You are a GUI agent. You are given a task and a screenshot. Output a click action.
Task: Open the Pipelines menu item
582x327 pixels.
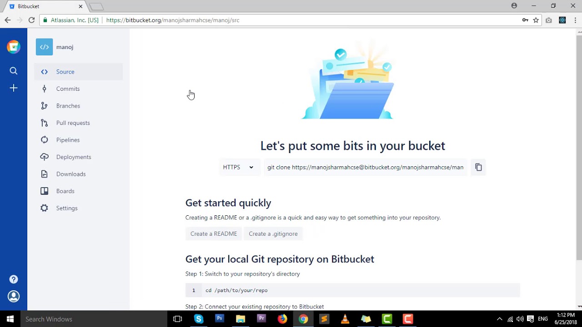click(79, 140)
